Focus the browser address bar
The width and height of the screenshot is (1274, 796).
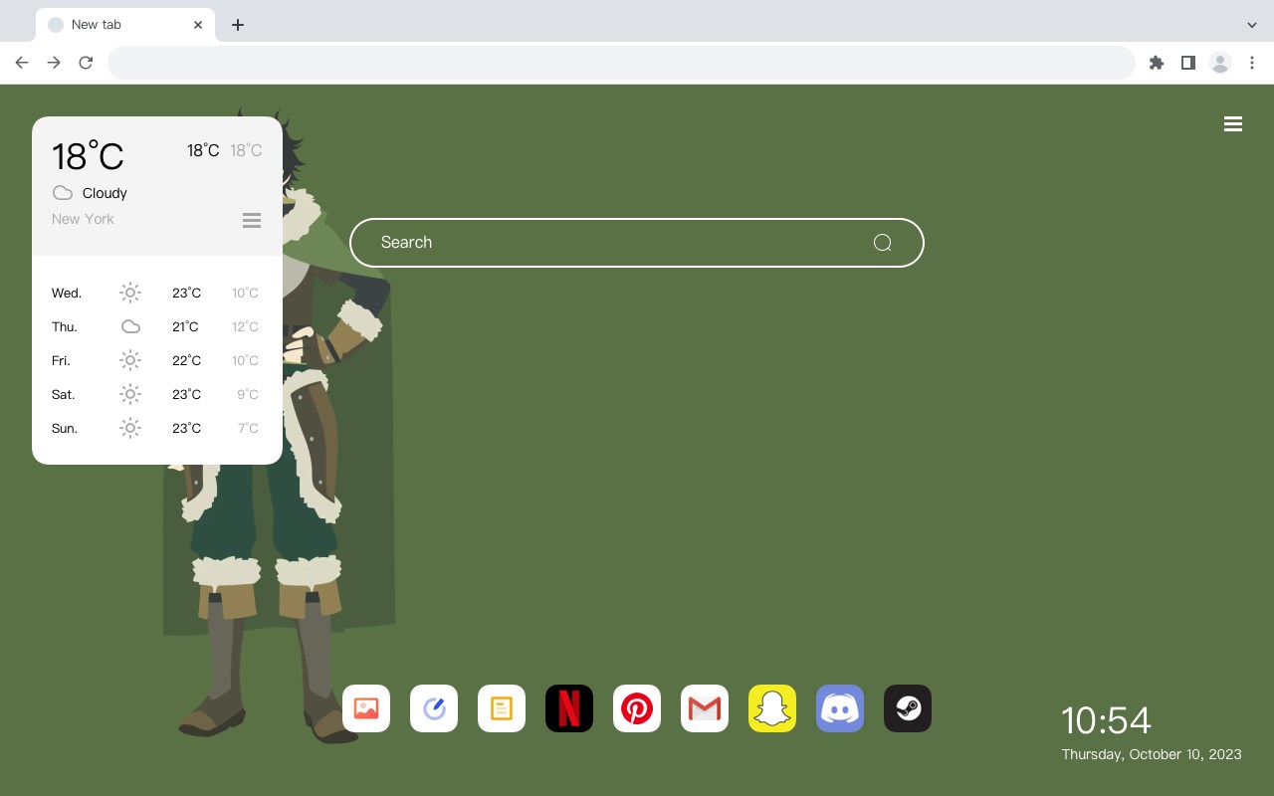tap(621, 63)
